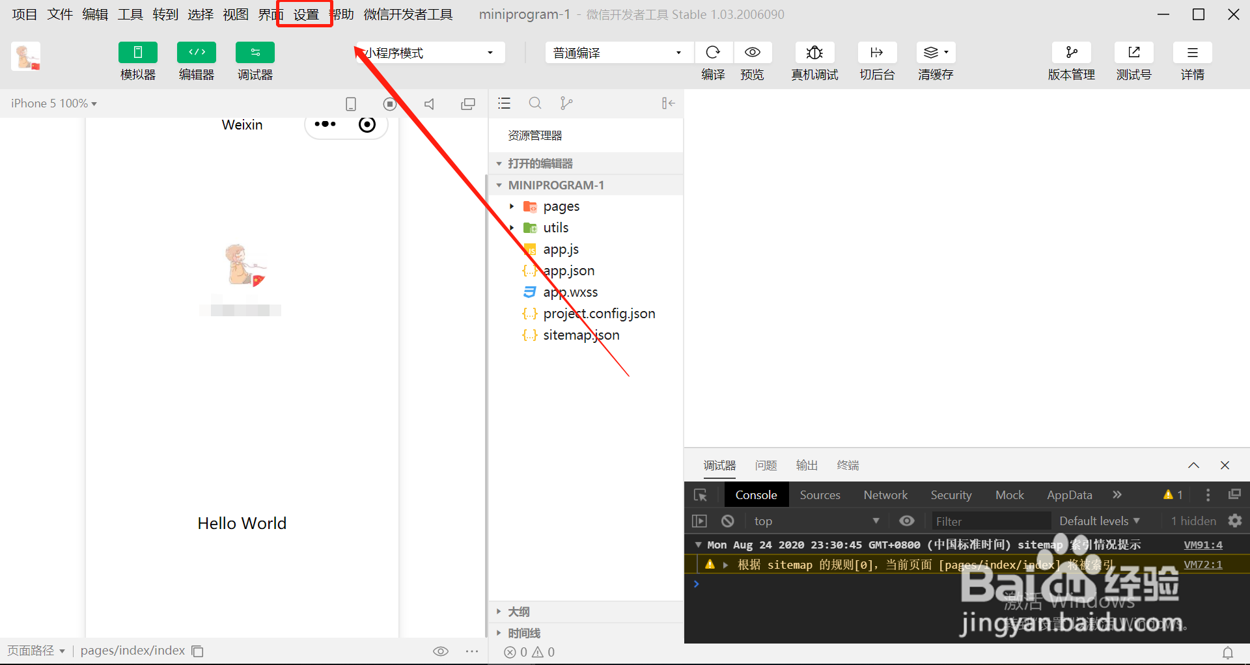
Task: Open the 设置 settings menu
Action: (306, 14)
